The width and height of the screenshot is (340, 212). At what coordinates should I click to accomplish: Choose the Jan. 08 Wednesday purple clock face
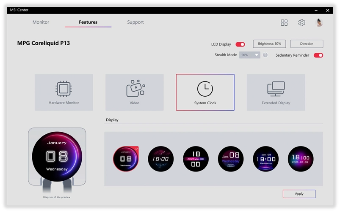coord(231,159)
